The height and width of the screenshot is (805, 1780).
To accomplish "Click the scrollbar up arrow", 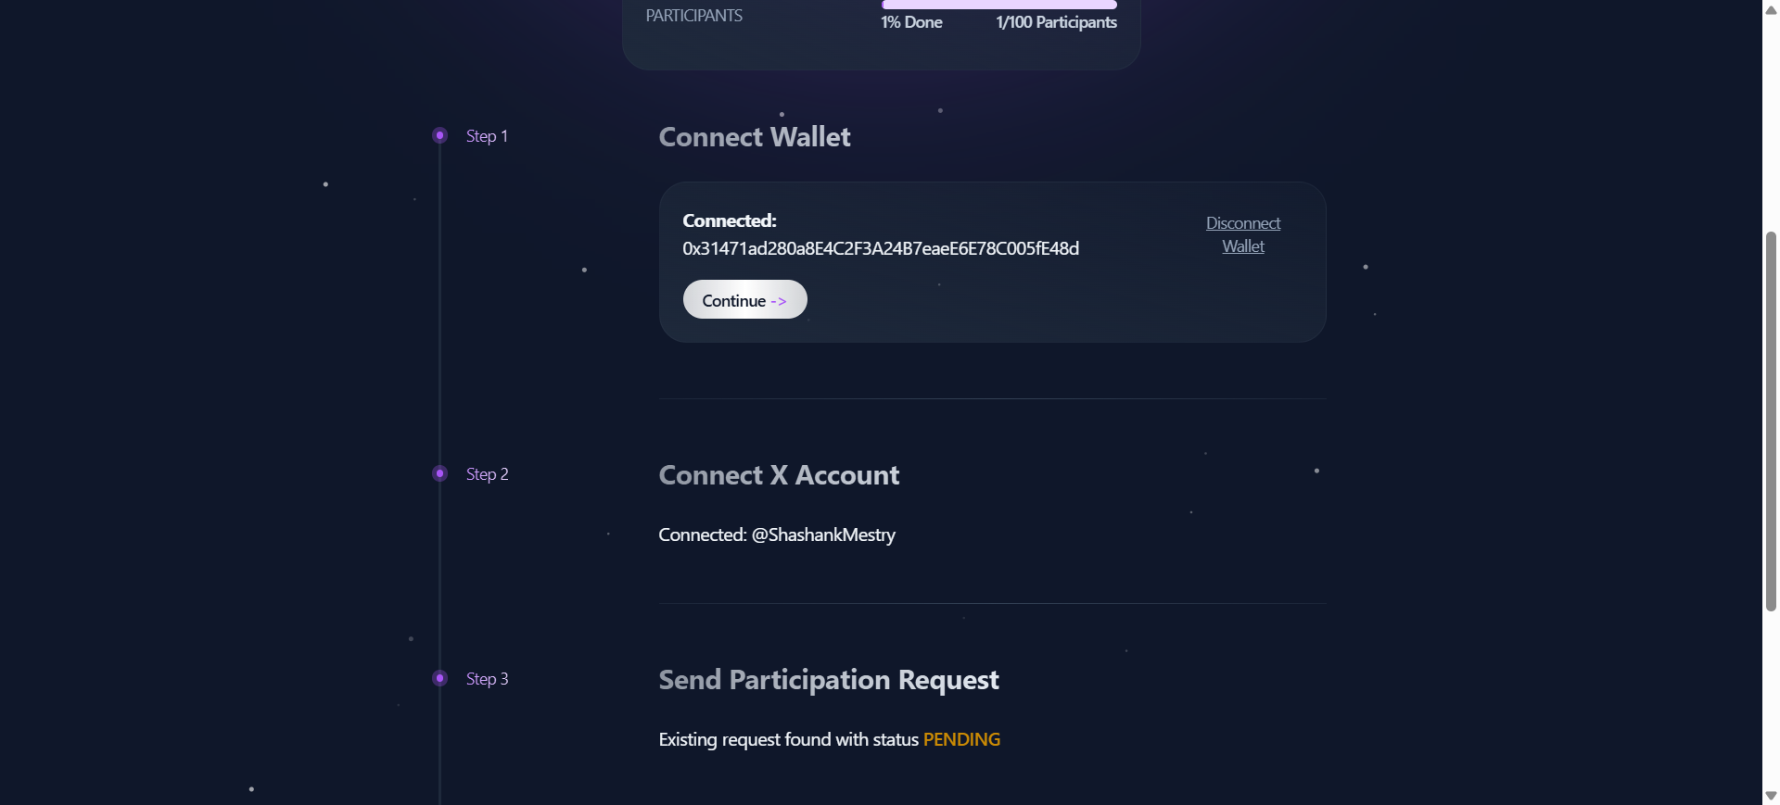I will pos(1771,9).
